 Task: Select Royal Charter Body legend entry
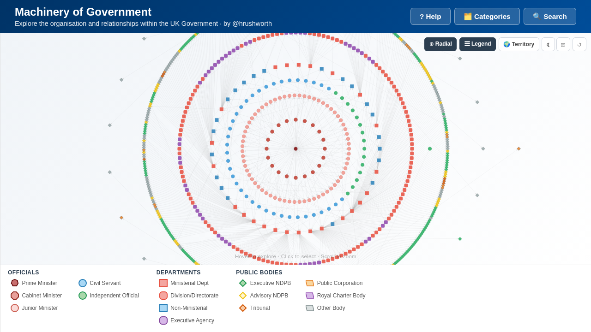click(x=336, y=296)
